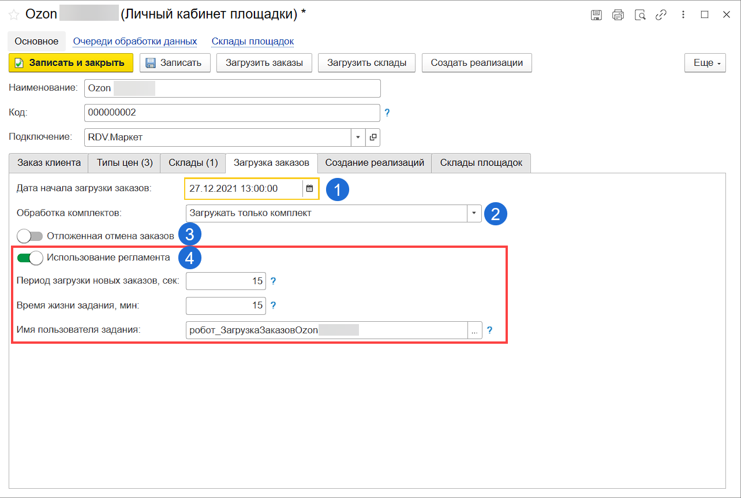
Task: Open the Очереди обработки данных link
Action: coord(135,42)
